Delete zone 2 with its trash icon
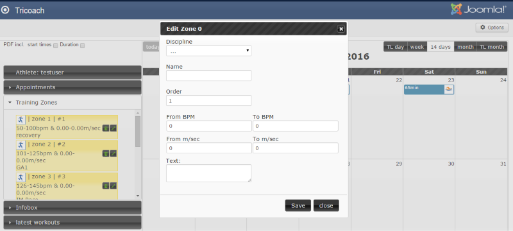This screenshot has height=231, width=513. (106, 153)
